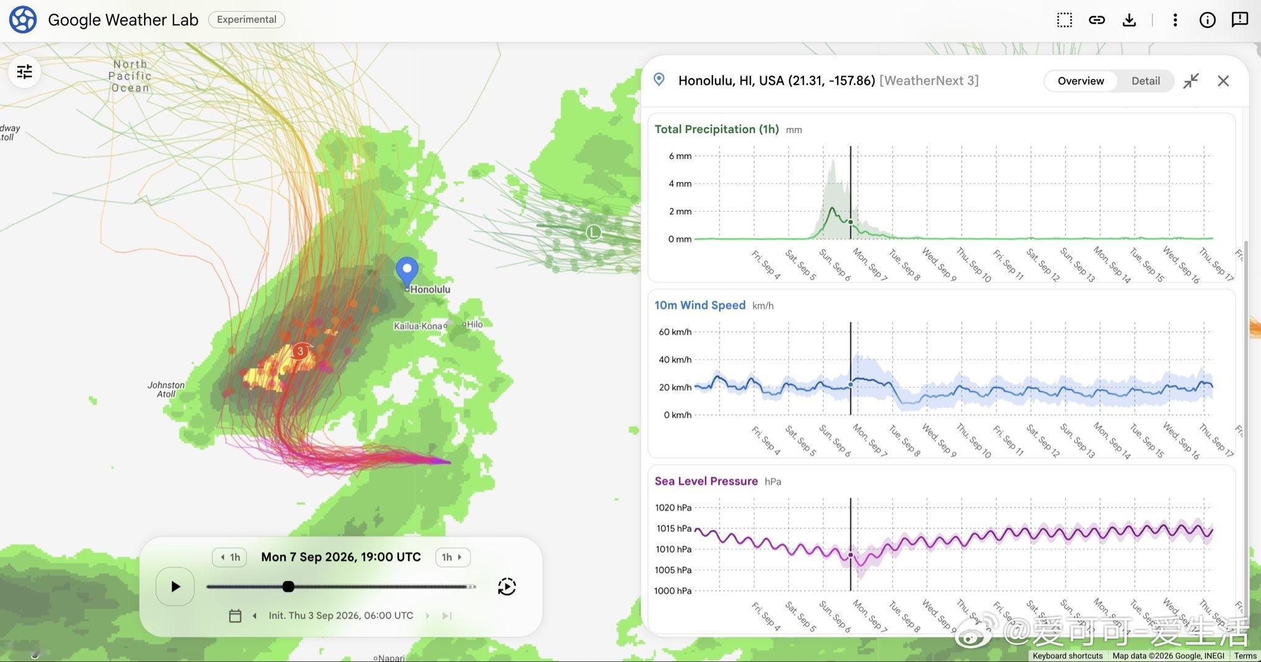Click the current time point on wind chart
The image size is (1261, 662).
point(851,385)
